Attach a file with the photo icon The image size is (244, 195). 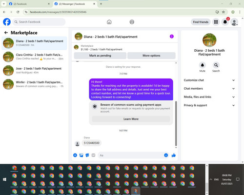81,155
